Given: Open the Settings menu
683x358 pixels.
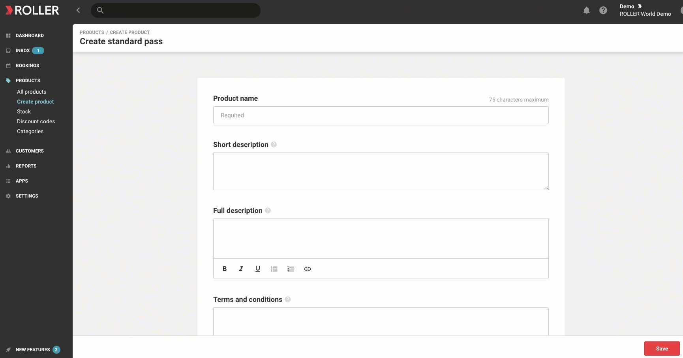Looking at the screenshot, I should [27, 196].
